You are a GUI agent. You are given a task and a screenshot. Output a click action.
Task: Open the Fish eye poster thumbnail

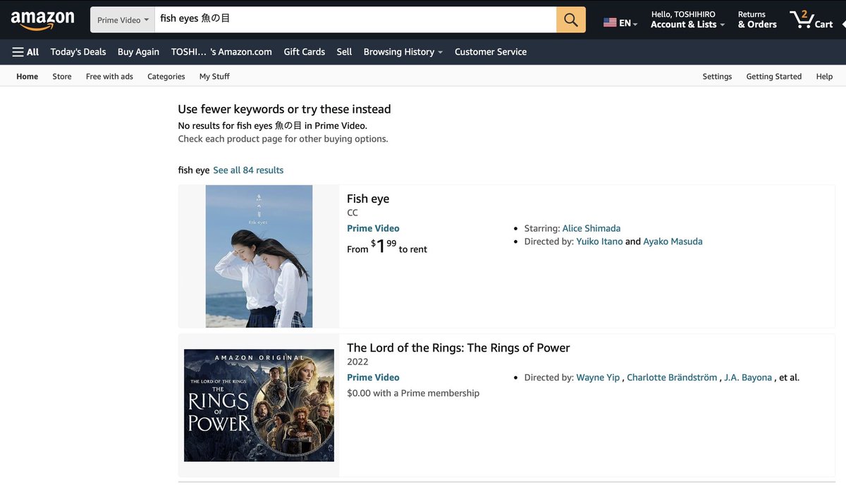[259, 256]
